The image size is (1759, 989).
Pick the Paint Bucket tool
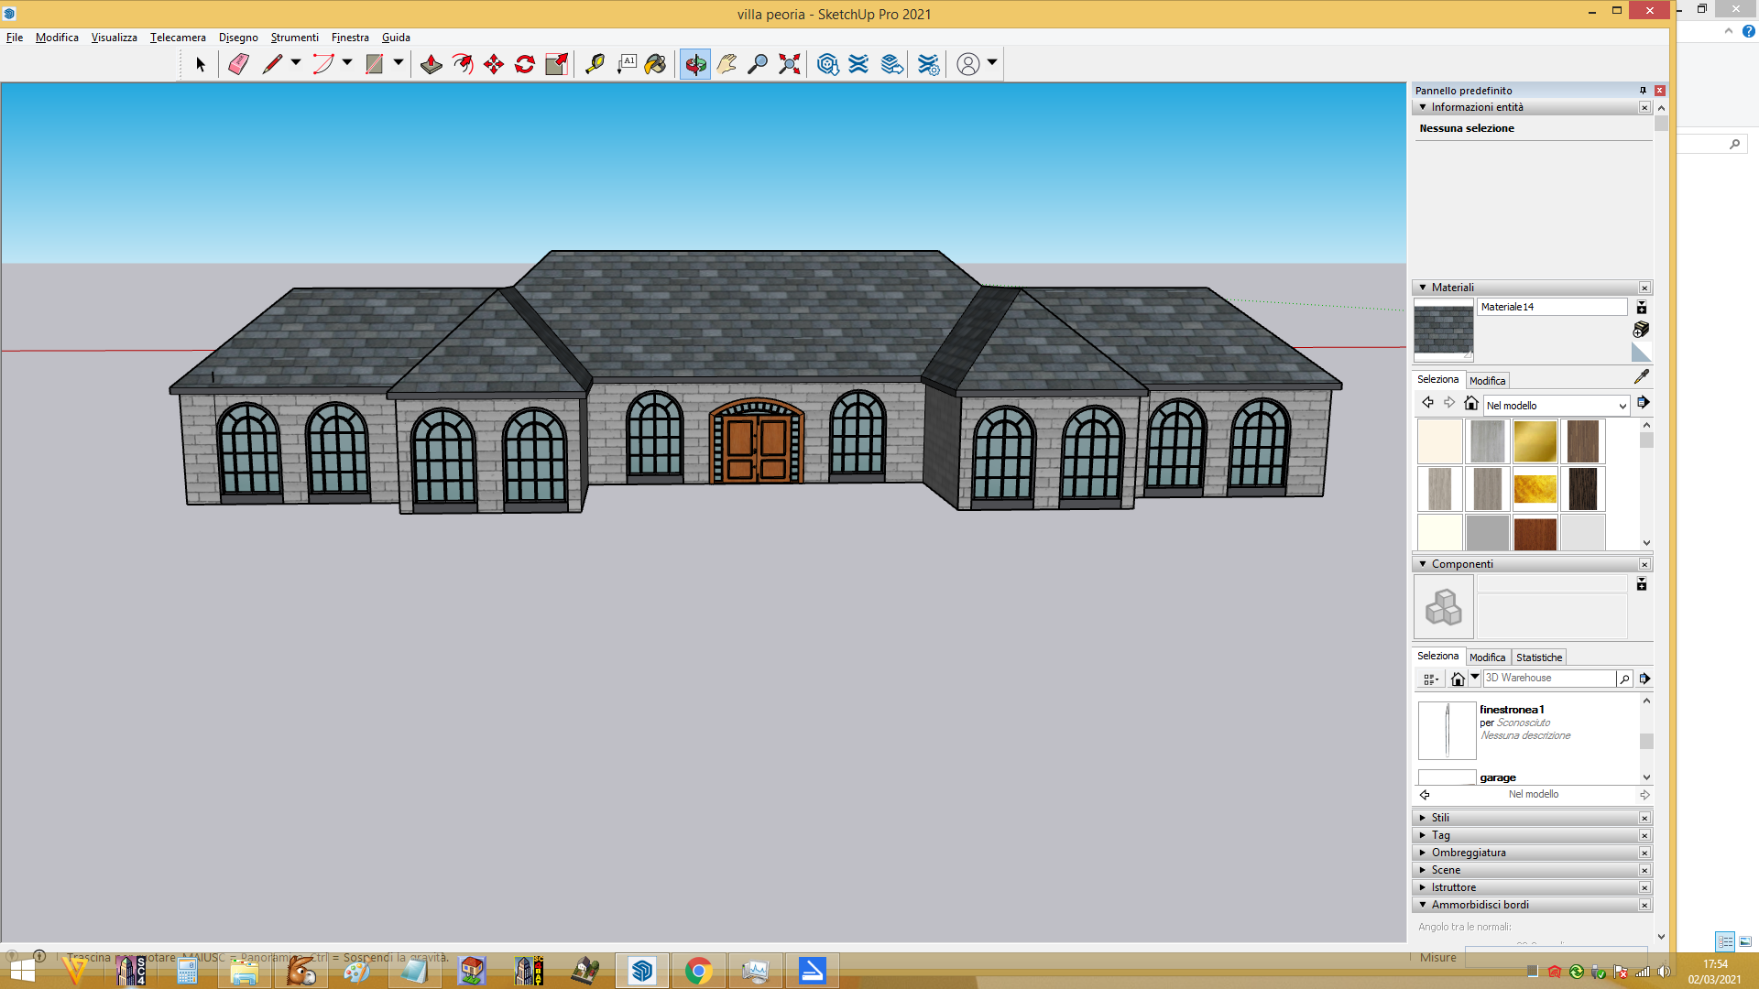click(656, 64)
